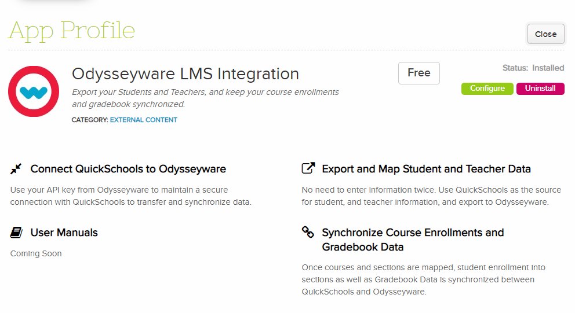This screenshot has height=313, width=575.
Task: Click the app description italic text
Action: pyautogui.click(x=205, y=98)
